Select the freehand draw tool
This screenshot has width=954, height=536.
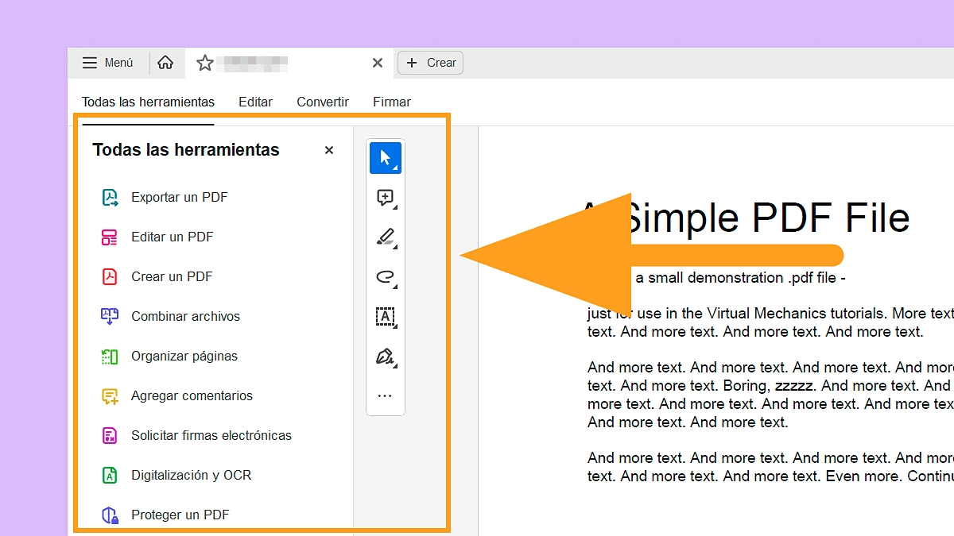point(385,276)
